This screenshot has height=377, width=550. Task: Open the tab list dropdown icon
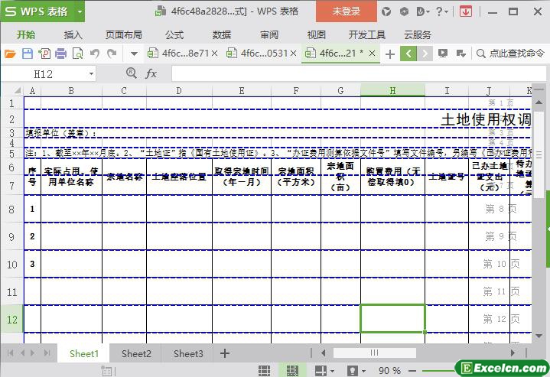point(461,54)
